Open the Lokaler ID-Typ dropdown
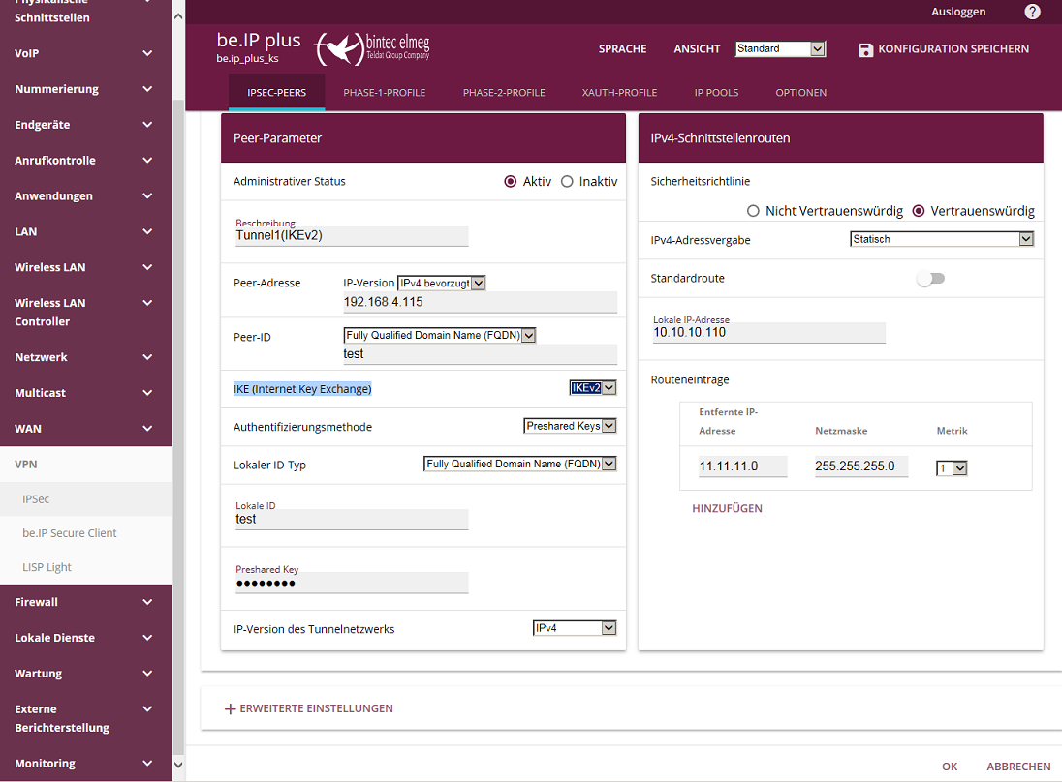Image resolution: width=1062 pixels, height=782 pixels. (519, 464)
